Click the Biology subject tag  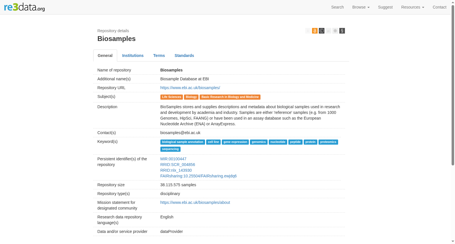coord(191,97)
